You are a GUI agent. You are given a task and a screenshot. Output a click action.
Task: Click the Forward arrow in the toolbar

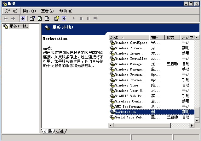13,18
